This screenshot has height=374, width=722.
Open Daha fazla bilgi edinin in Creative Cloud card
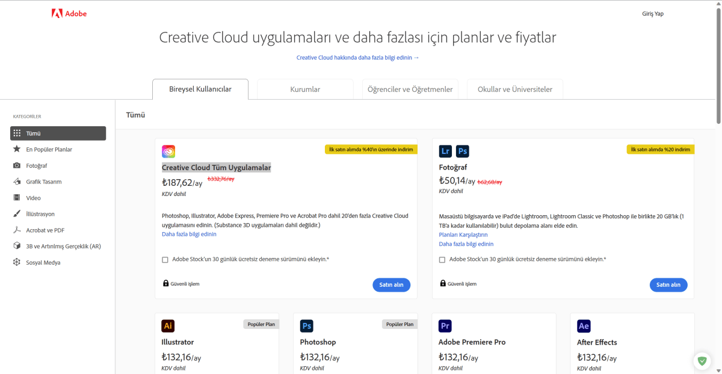189,235
